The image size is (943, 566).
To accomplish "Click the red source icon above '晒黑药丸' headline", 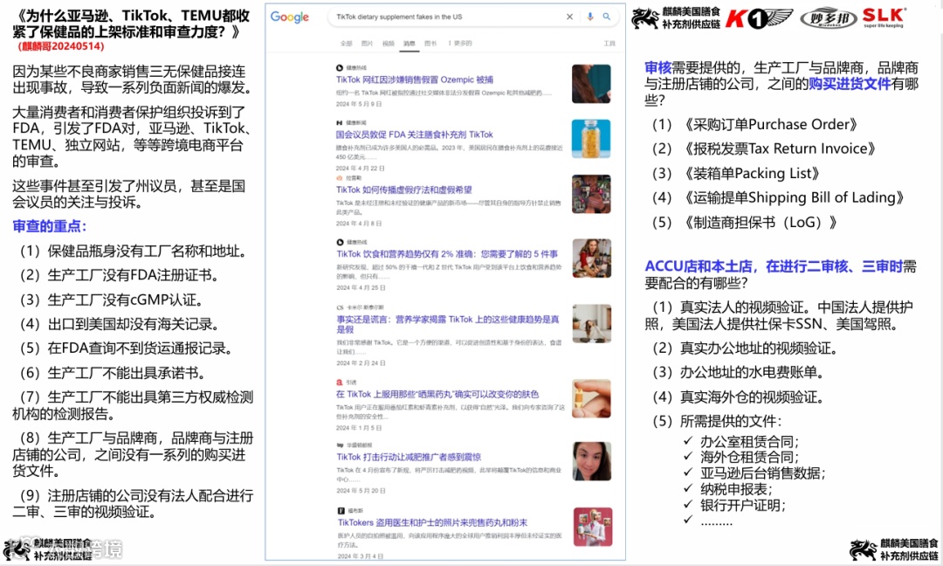I will point(339,382).
